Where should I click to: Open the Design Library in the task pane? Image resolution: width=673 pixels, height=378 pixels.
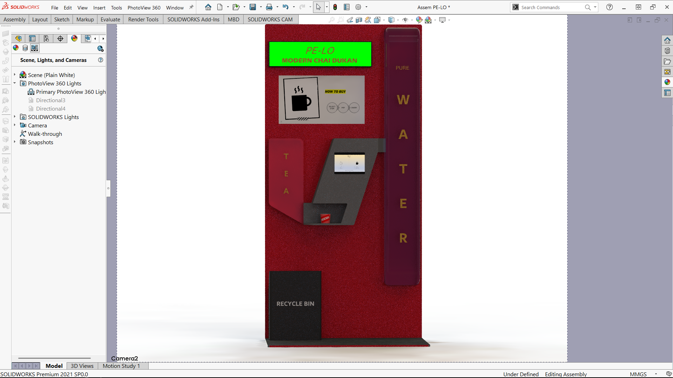[667, 51]
